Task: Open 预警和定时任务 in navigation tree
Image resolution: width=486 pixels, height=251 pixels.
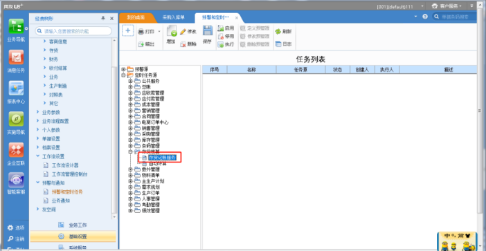Action: coord(67,192)
